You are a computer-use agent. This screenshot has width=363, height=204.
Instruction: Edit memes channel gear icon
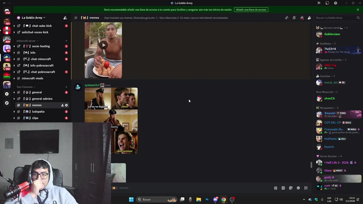click(66, 105)
